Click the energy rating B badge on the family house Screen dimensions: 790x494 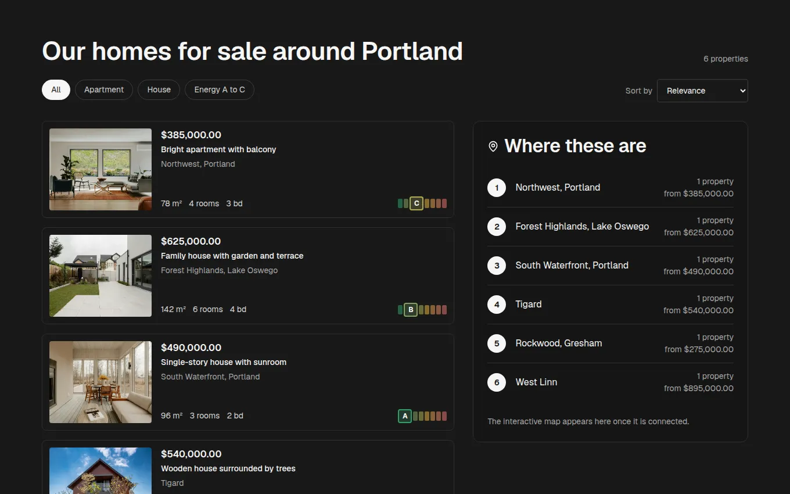pos(411,310)
